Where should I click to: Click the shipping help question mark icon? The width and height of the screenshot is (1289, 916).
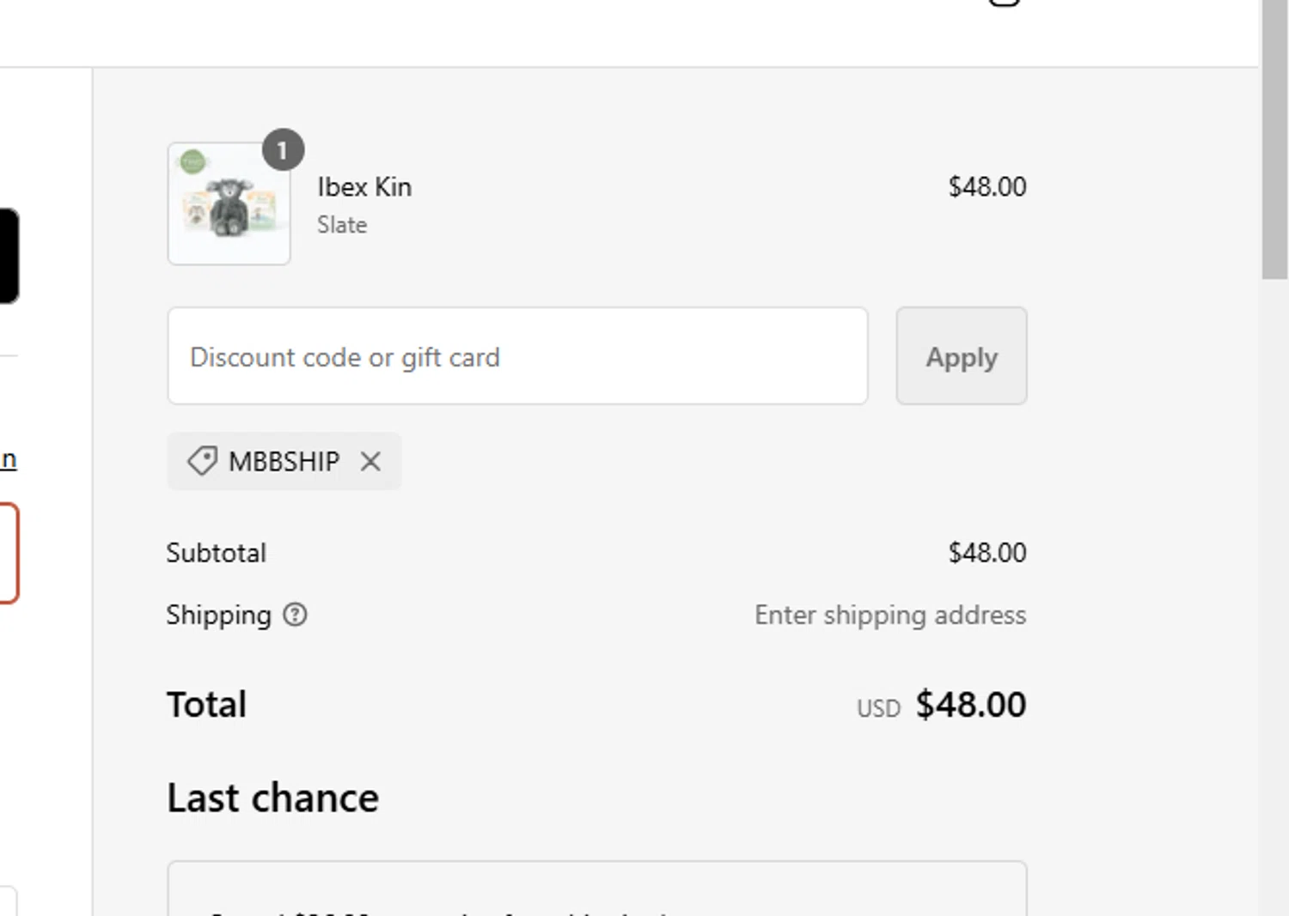[x=295, y=615]
